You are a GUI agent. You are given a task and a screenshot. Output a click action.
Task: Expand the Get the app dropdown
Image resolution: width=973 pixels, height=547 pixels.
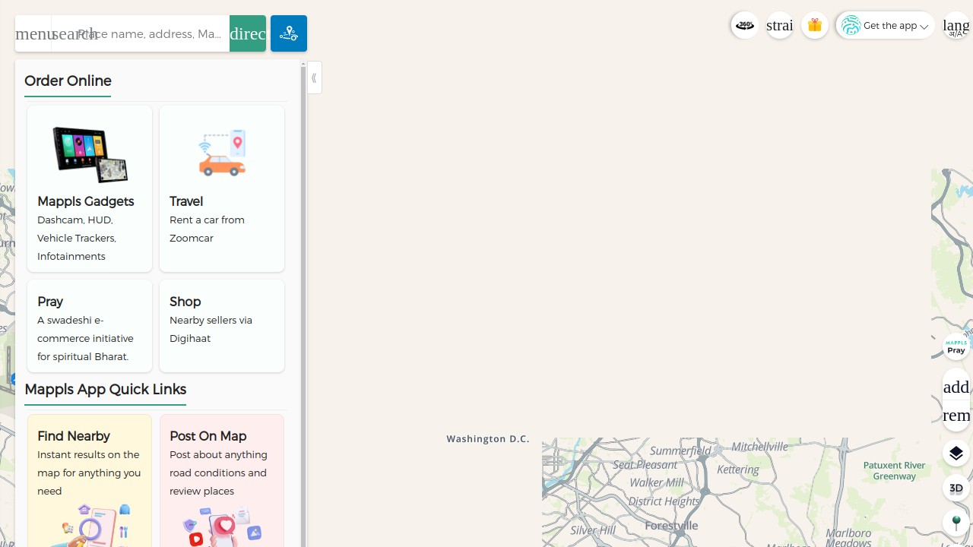click(x=886, y=25)
